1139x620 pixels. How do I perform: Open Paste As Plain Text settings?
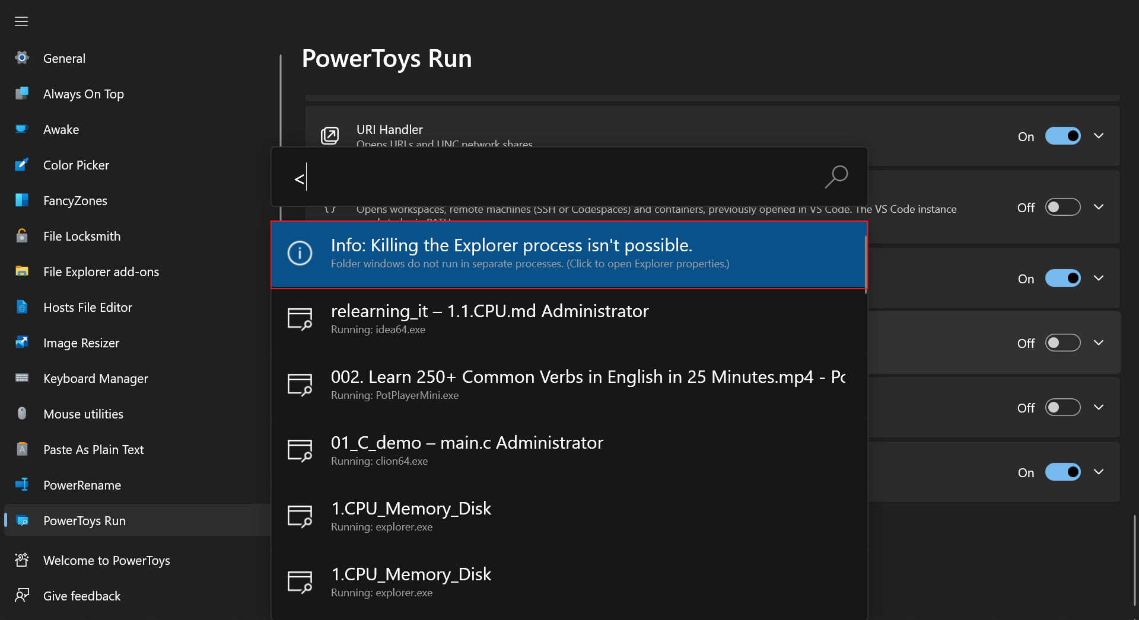[x=93, y=449]
